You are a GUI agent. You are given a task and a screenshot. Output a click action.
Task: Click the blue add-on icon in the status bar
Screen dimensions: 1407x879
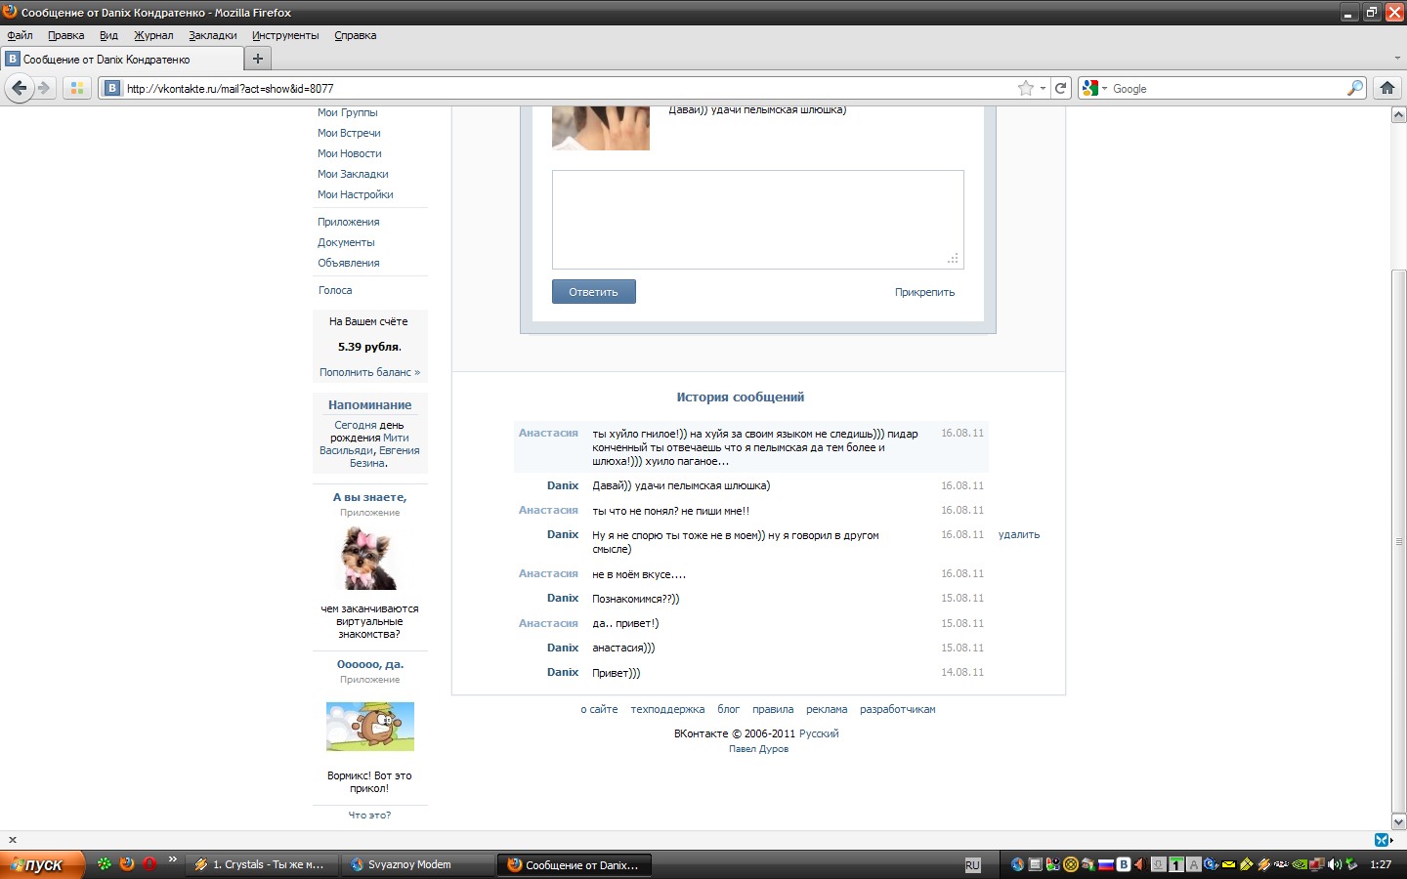pos(1382,840)
